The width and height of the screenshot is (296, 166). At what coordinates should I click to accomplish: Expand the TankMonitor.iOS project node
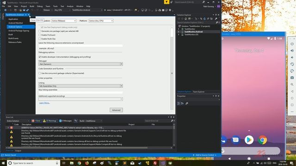pos(179,35)
